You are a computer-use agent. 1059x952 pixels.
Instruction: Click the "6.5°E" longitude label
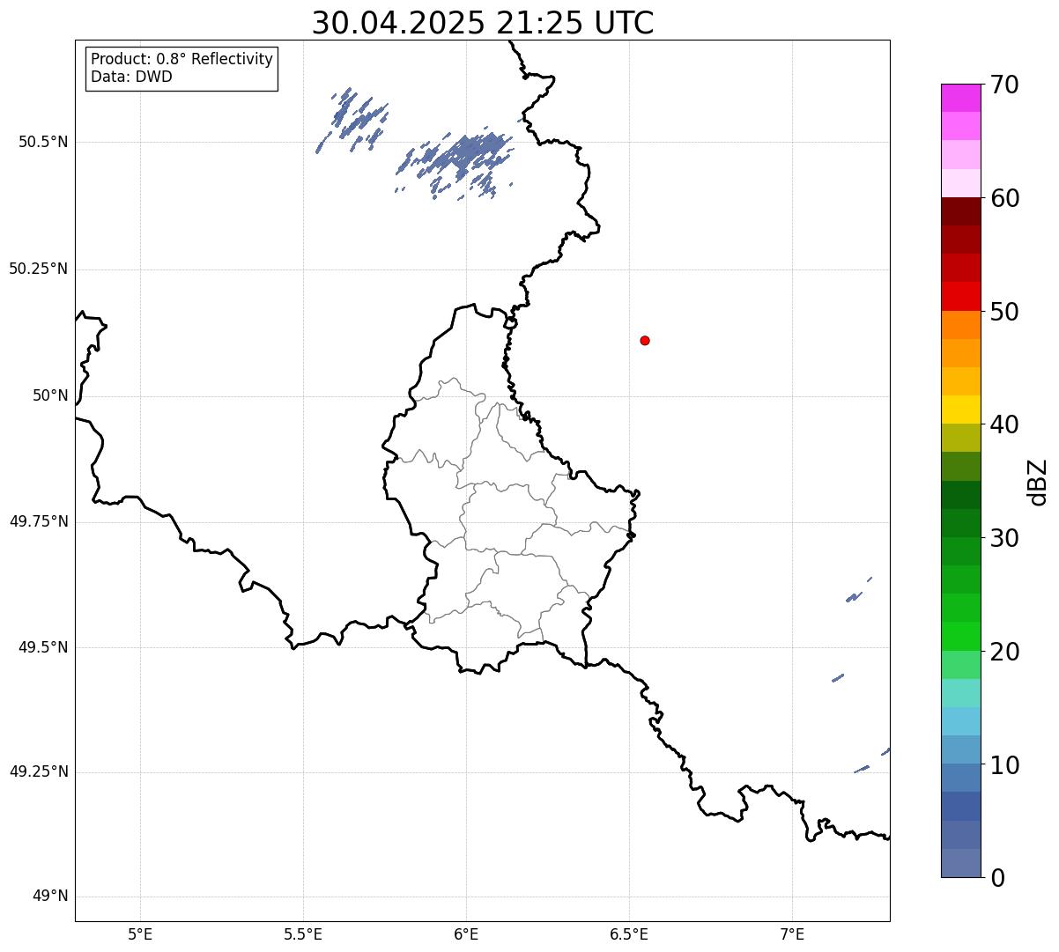(629, 934)
